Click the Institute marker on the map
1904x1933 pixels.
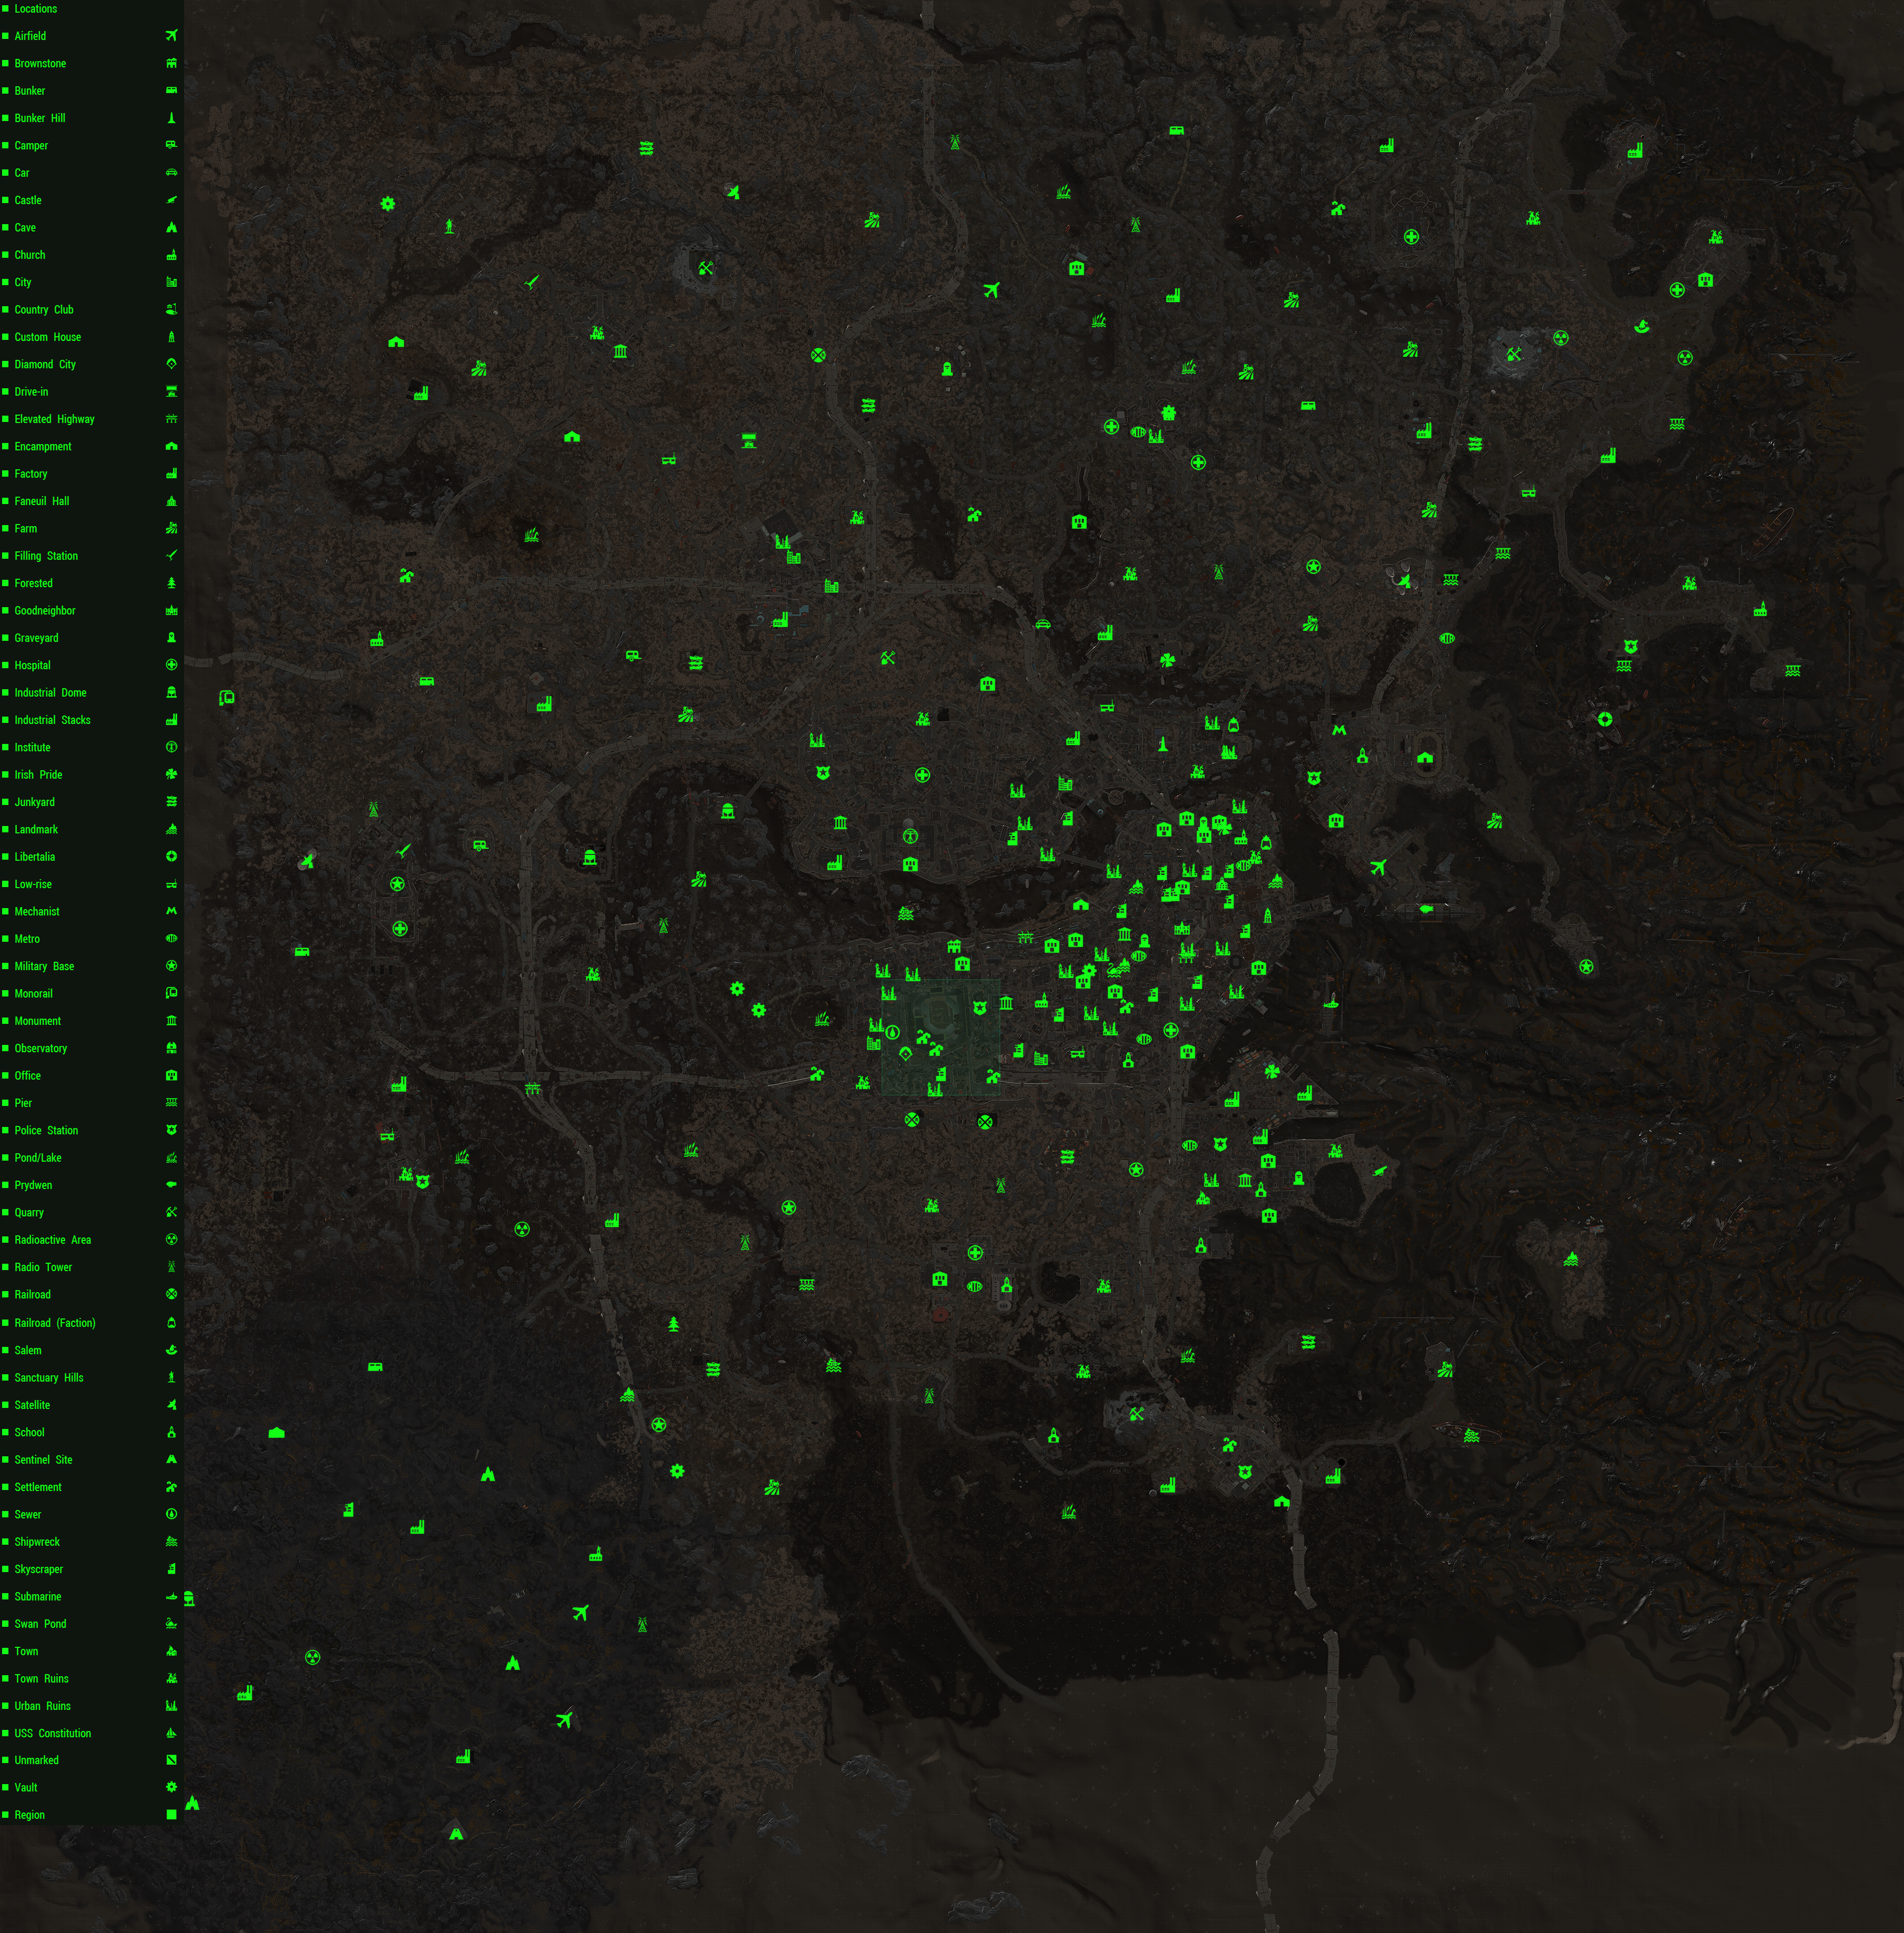[910, 835]
